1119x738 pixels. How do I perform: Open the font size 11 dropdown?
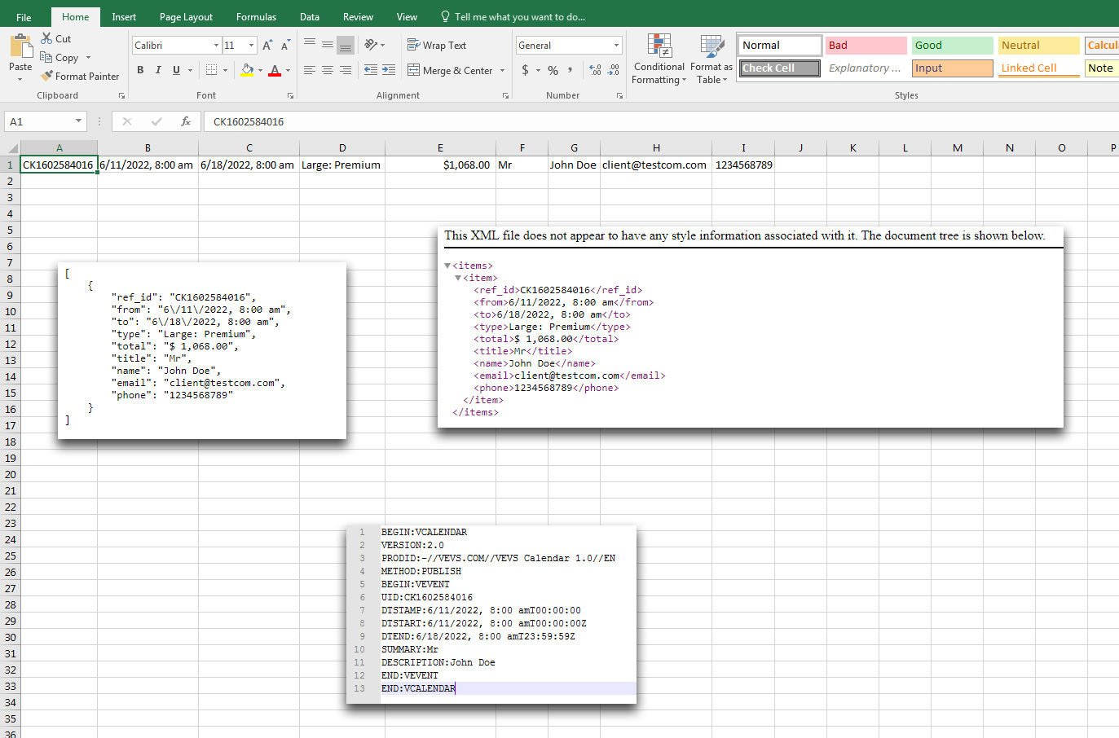click(x=251, y=46)
